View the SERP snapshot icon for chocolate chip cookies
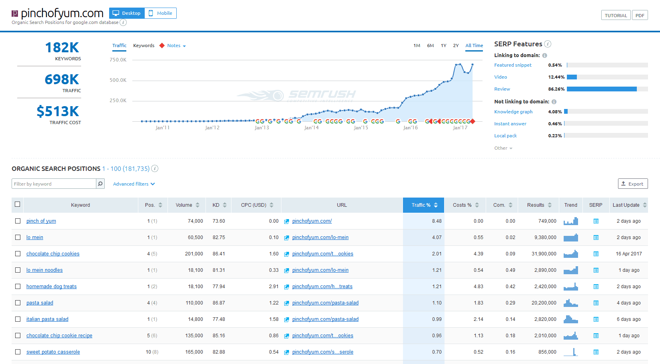 pos(596,254)
